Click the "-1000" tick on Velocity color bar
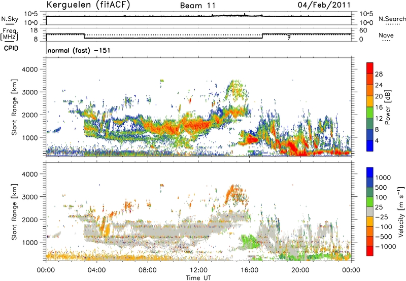406x281 pixels. click(386, 247)
